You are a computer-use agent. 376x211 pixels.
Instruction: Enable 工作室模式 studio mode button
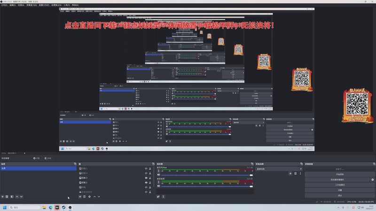click(340, 185)
